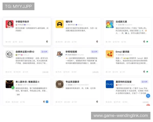Visit author 轻语AI under 墨菲特的实验室
The height and width of the screenshot is (122, 153).
pyautogui.click(x=120, y=85)
